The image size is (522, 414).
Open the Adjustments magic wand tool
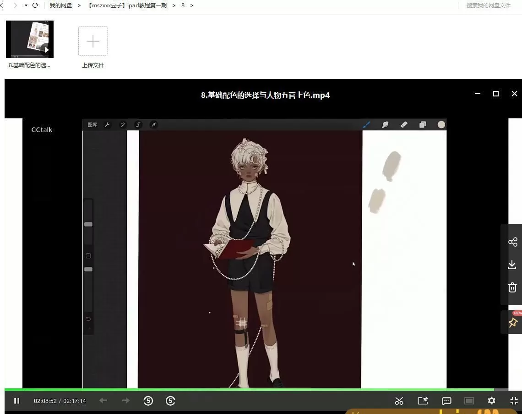pos(122,124)
